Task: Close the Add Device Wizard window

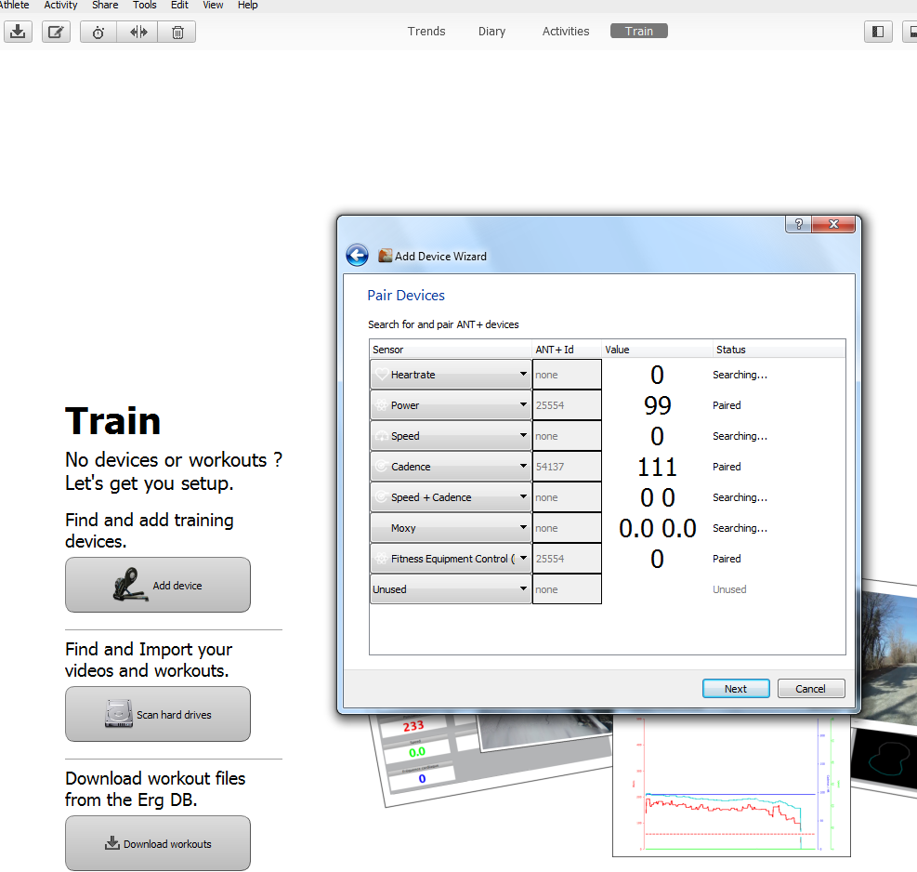Action: click(834, 224)
